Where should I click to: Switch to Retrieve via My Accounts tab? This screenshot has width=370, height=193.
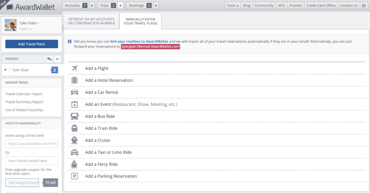tap(90, 21)
